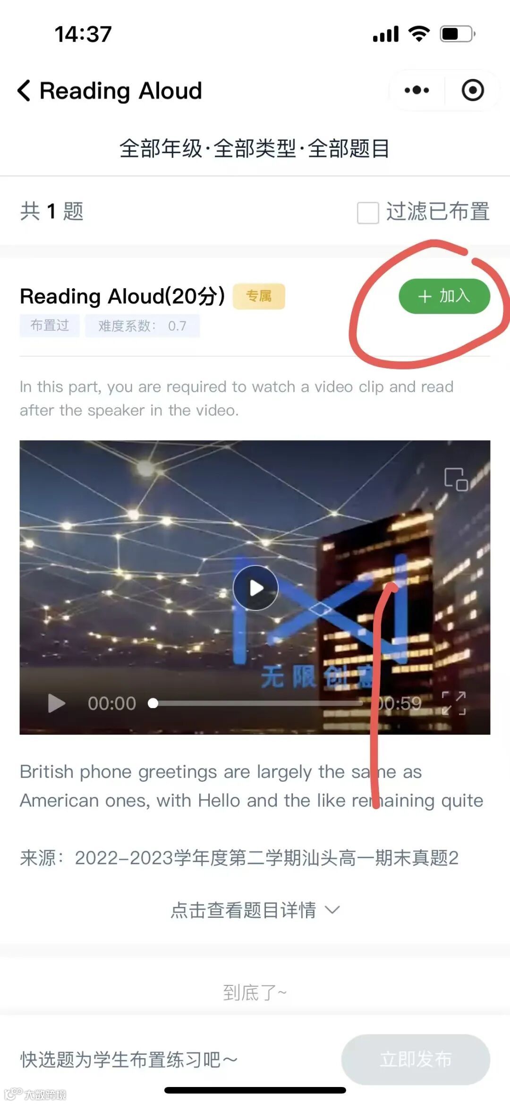Add the question with the green 加入 button
This screenshot has height=1104, width=510.
pyautogui.click(x=444, y=296)
